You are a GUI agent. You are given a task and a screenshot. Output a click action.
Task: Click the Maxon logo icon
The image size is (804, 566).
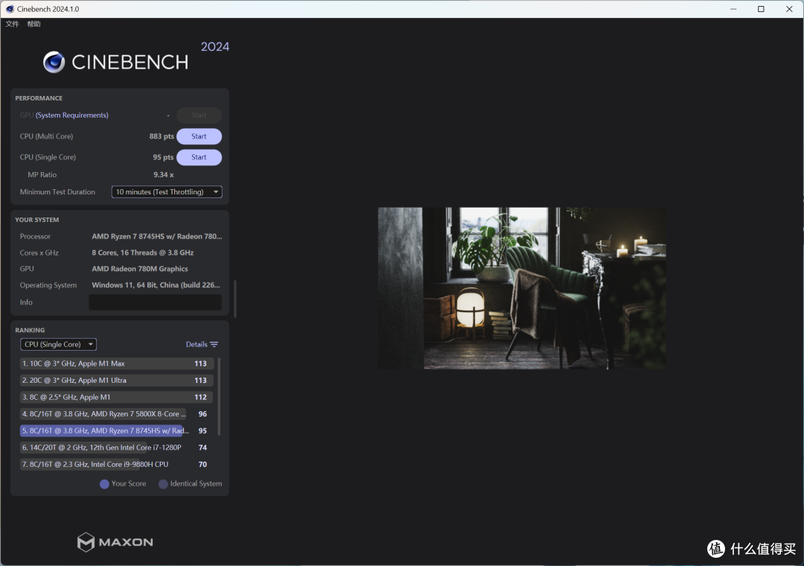[86, 542]
